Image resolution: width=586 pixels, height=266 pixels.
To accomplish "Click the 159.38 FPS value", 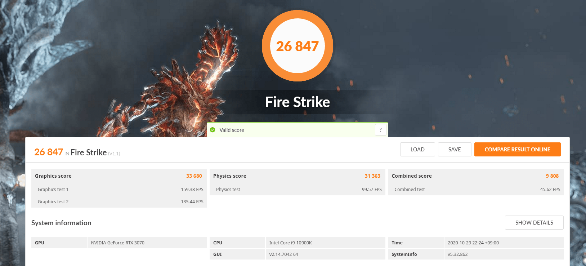I will tap(192, 189).
